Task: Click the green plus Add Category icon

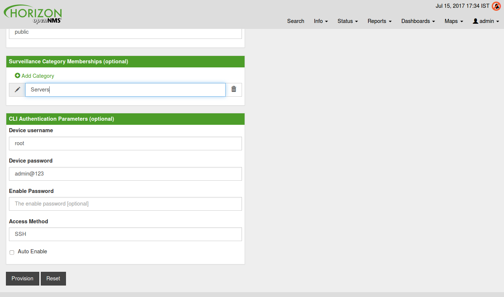Action: click(x=17, y=76)
